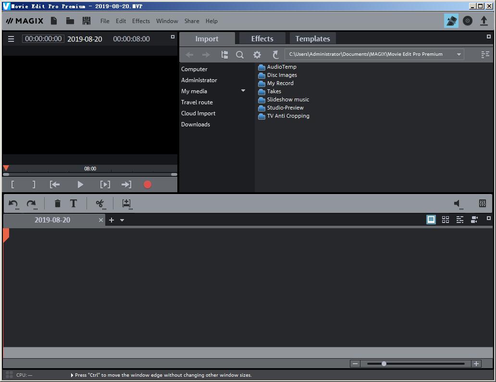The image size is (496, 382).
Task: Open Cloud Import in the sidebar
Action: coord(198,113)
